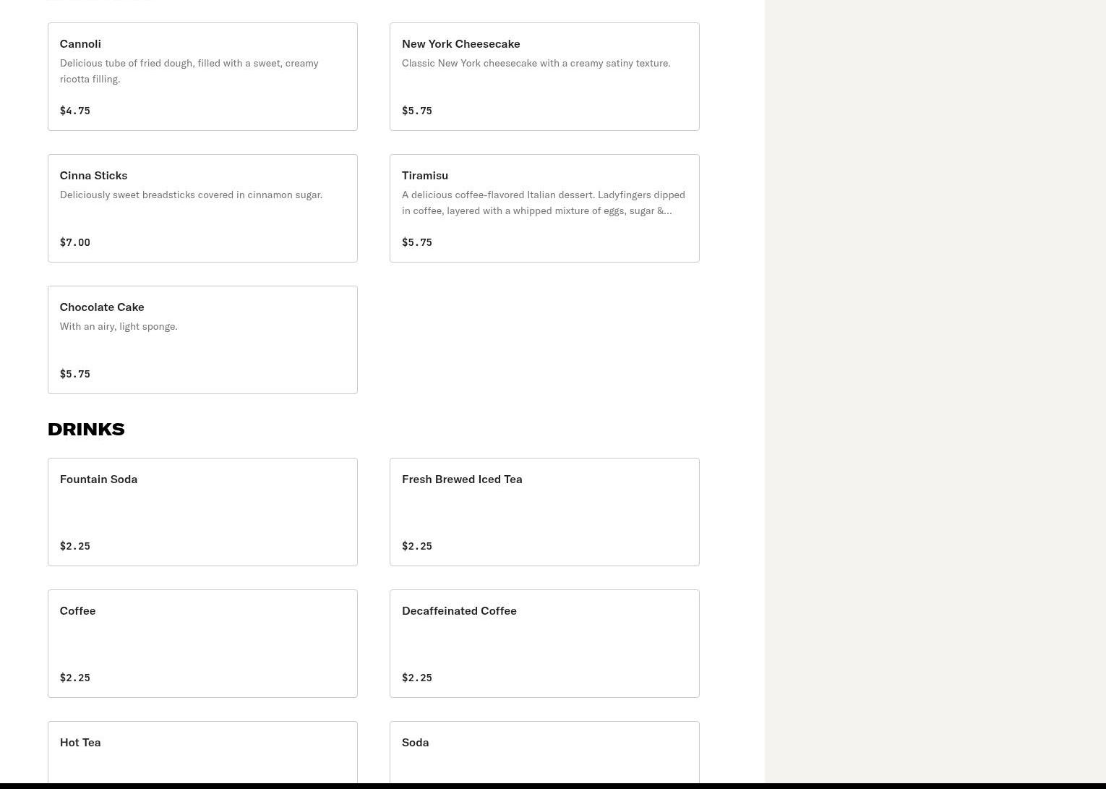Click the $7.00 price for Cinna Sticks
The width and height of the screenshot is (1106, 789).
click(x=75, y=242)
